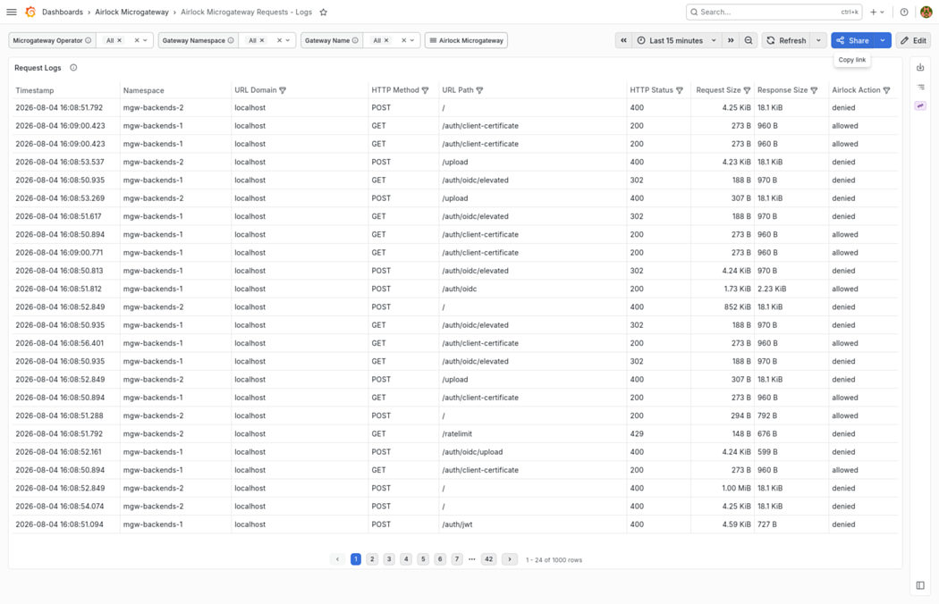939x604 pixels.
Task: Shift time range forward
Action: point(731,41)
